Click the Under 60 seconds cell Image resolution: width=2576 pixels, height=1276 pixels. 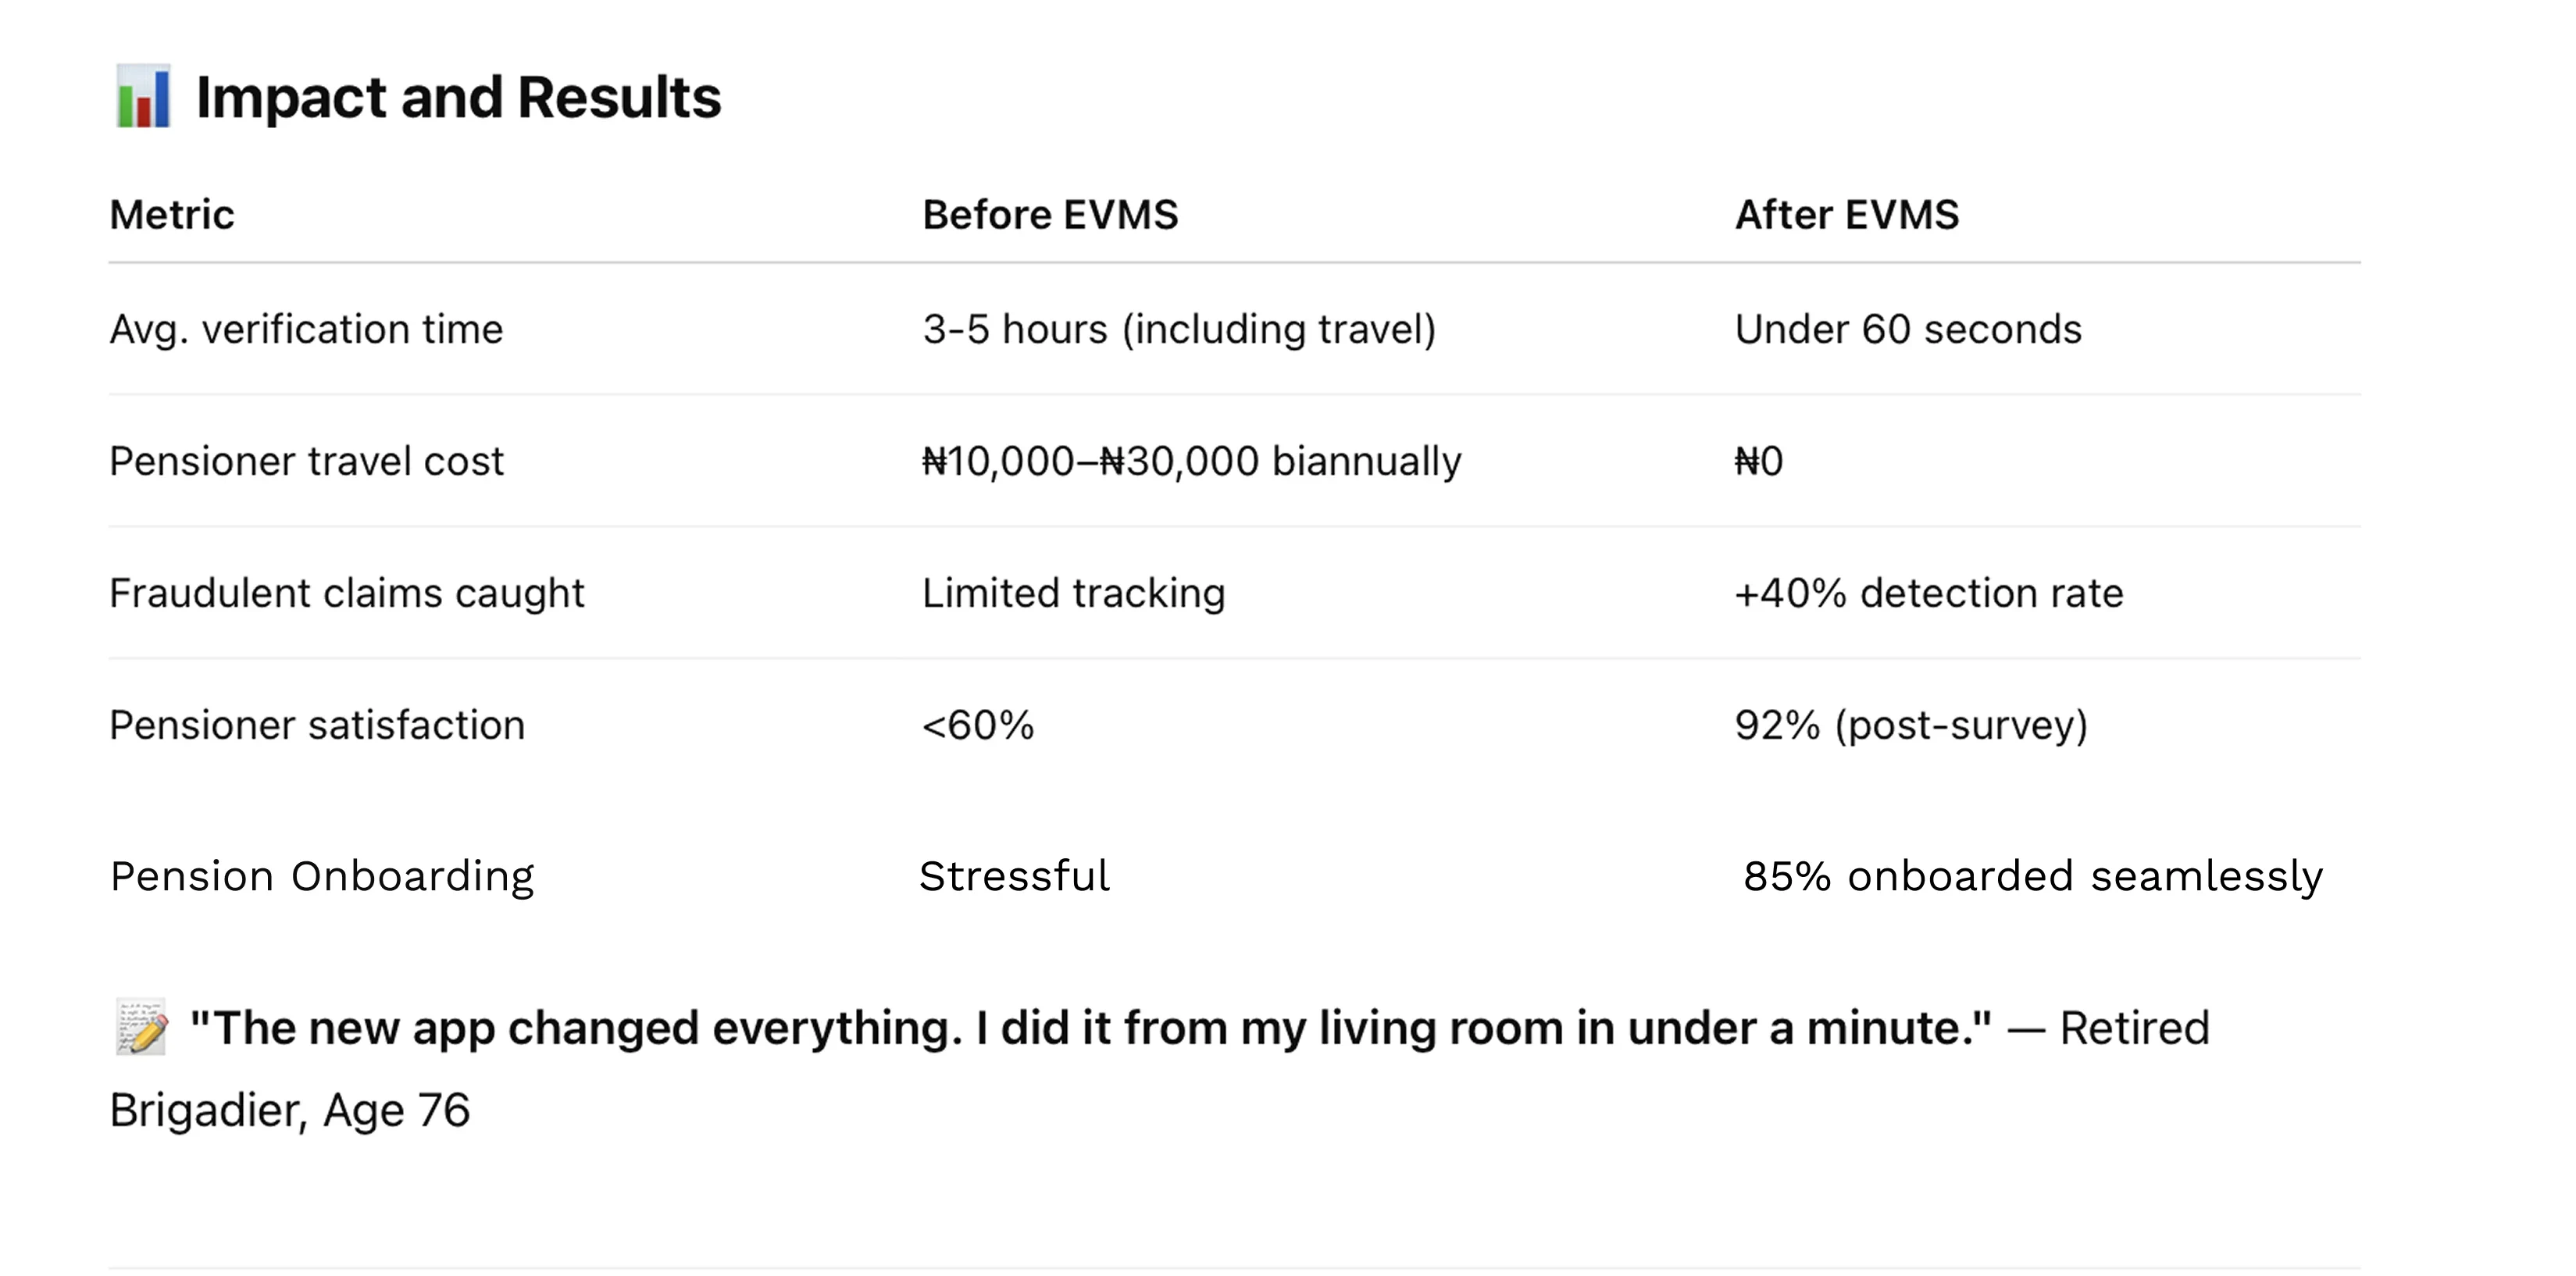(x=1908, y=329)
